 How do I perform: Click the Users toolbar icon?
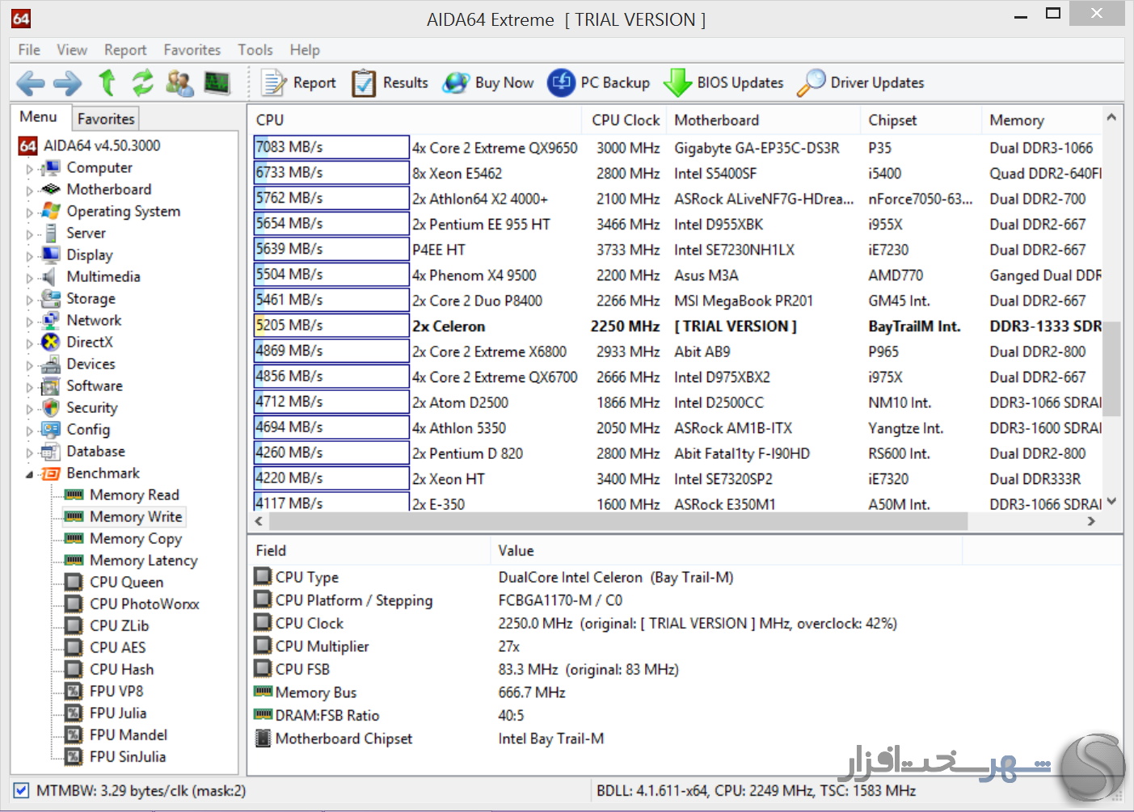click(x=179, y=82)
